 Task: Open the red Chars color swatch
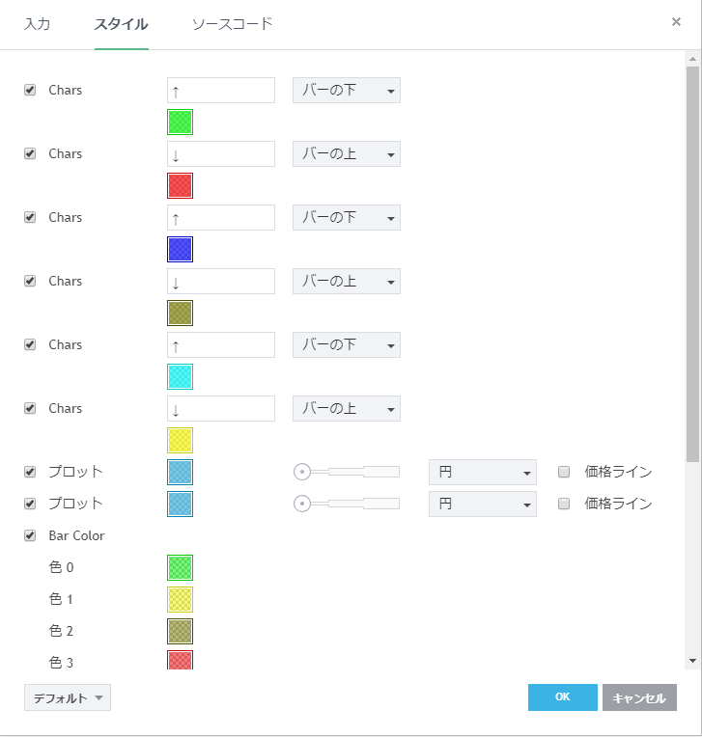point(181,185)
